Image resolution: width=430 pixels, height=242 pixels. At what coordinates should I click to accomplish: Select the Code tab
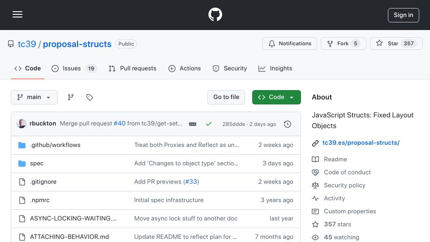tap(27, 68)
